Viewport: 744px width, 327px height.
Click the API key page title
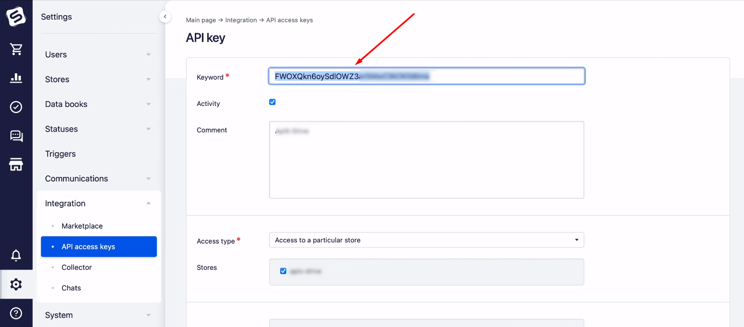click(206, 38)
